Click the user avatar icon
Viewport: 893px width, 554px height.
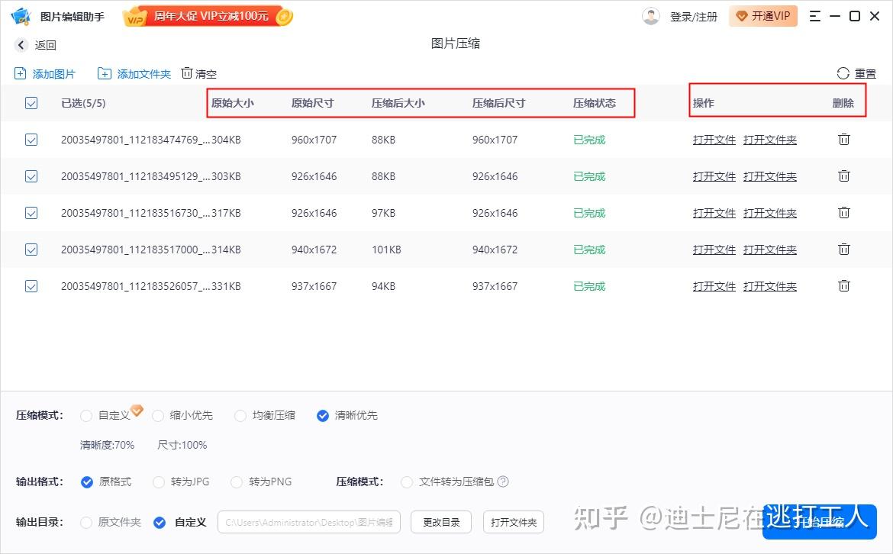[x=651, y=16]
